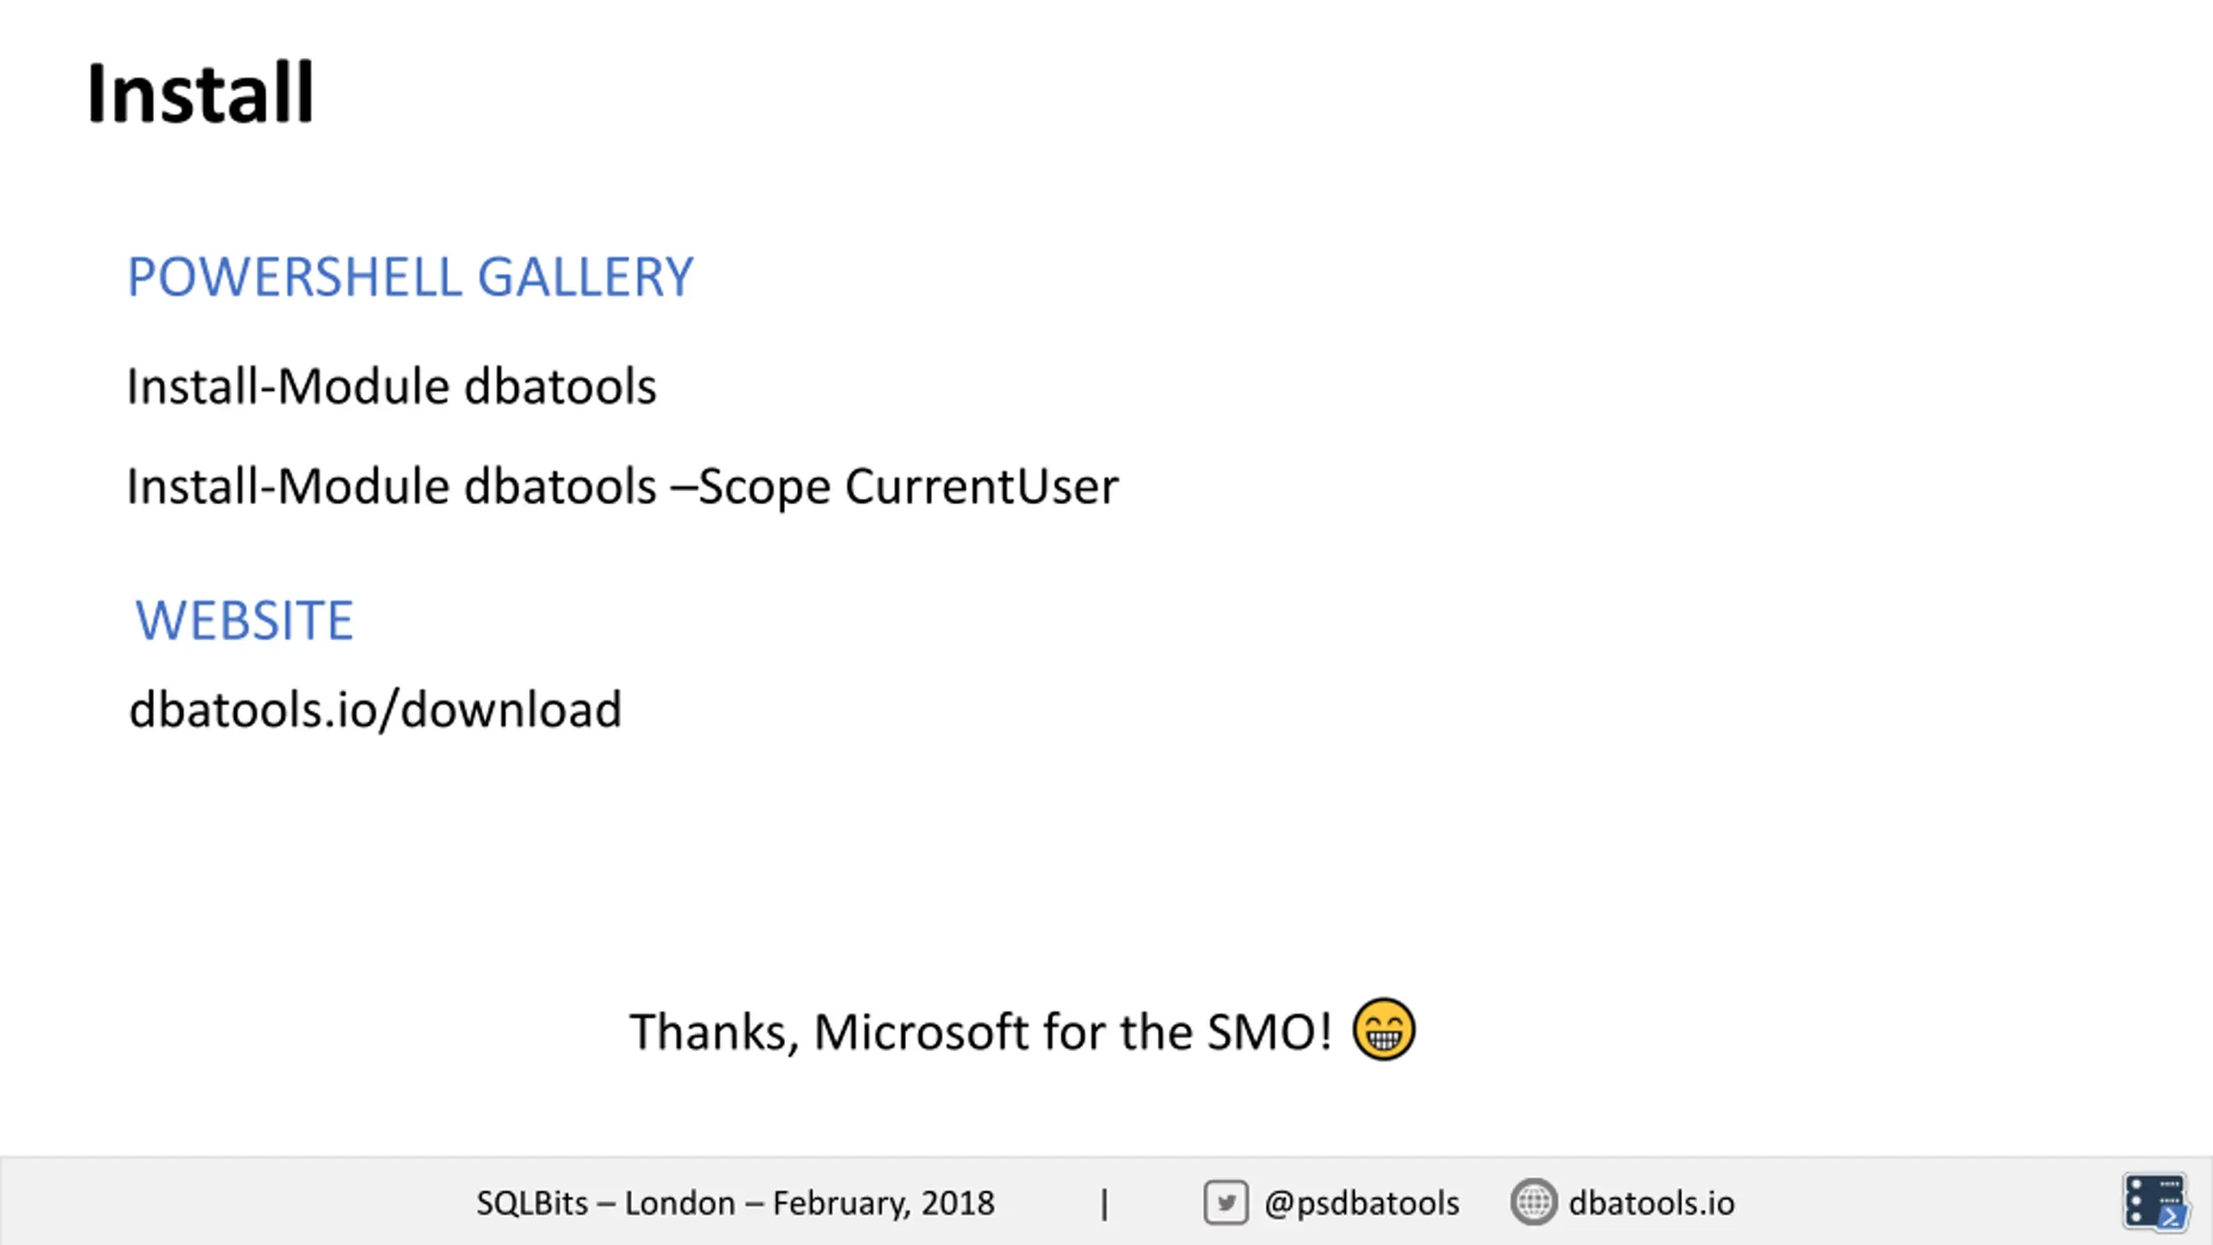Click the February, 2018 date
This screenshot has width=2213, height=1245.
tap(883, 1203)
